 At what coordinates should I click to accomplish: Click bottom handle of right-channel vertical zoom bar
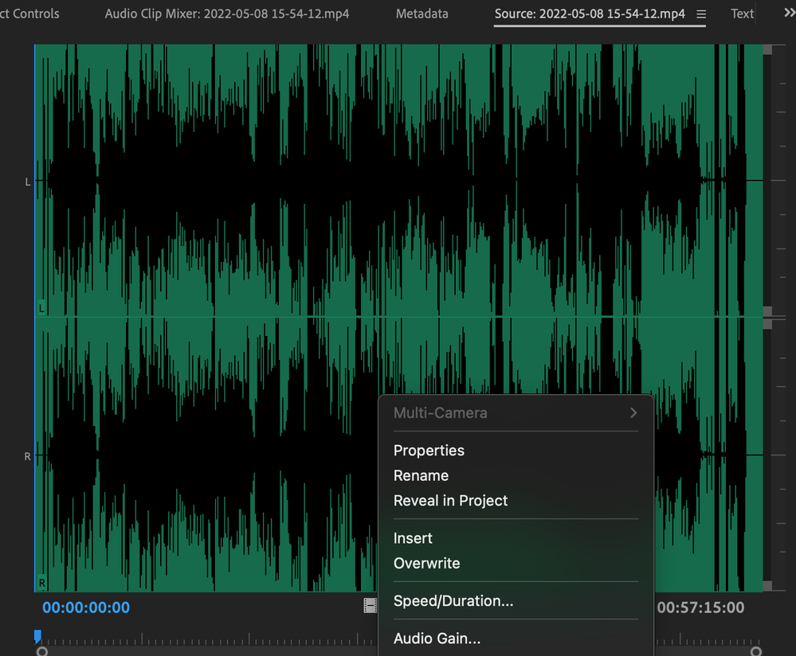(x=767, y=586)
